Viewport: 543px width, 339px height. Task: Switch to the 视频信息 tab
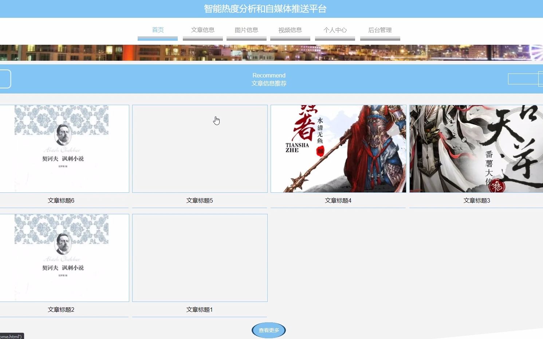point(290,30)
